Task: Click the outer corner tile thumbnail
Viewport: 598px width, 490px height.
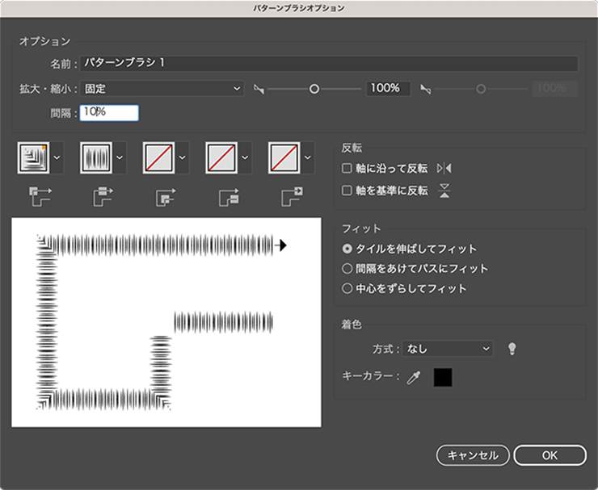Action: pyautogui.click(x=33, y=157)
